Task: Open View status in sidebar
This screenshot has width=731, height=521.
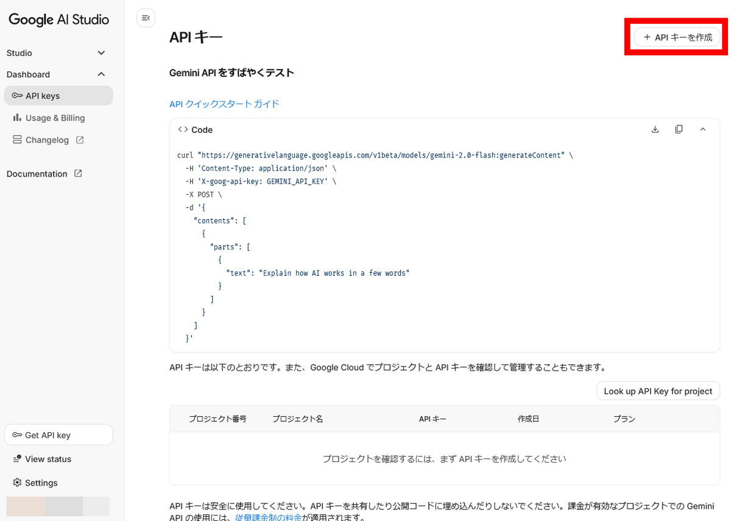Action: pyautogui.click(x=48, y=459)
